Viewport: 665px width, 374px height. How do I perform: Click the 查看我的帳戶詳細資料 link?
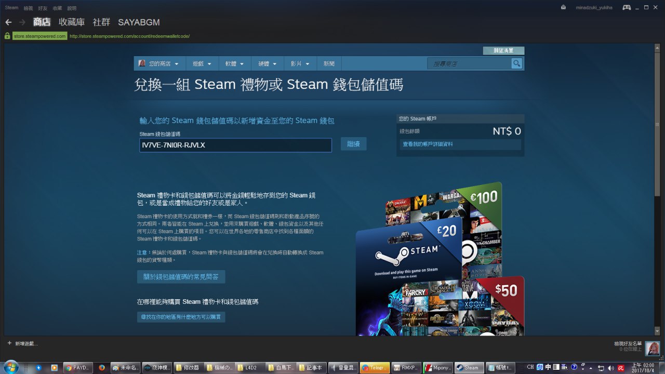click(x=428, y=144)
